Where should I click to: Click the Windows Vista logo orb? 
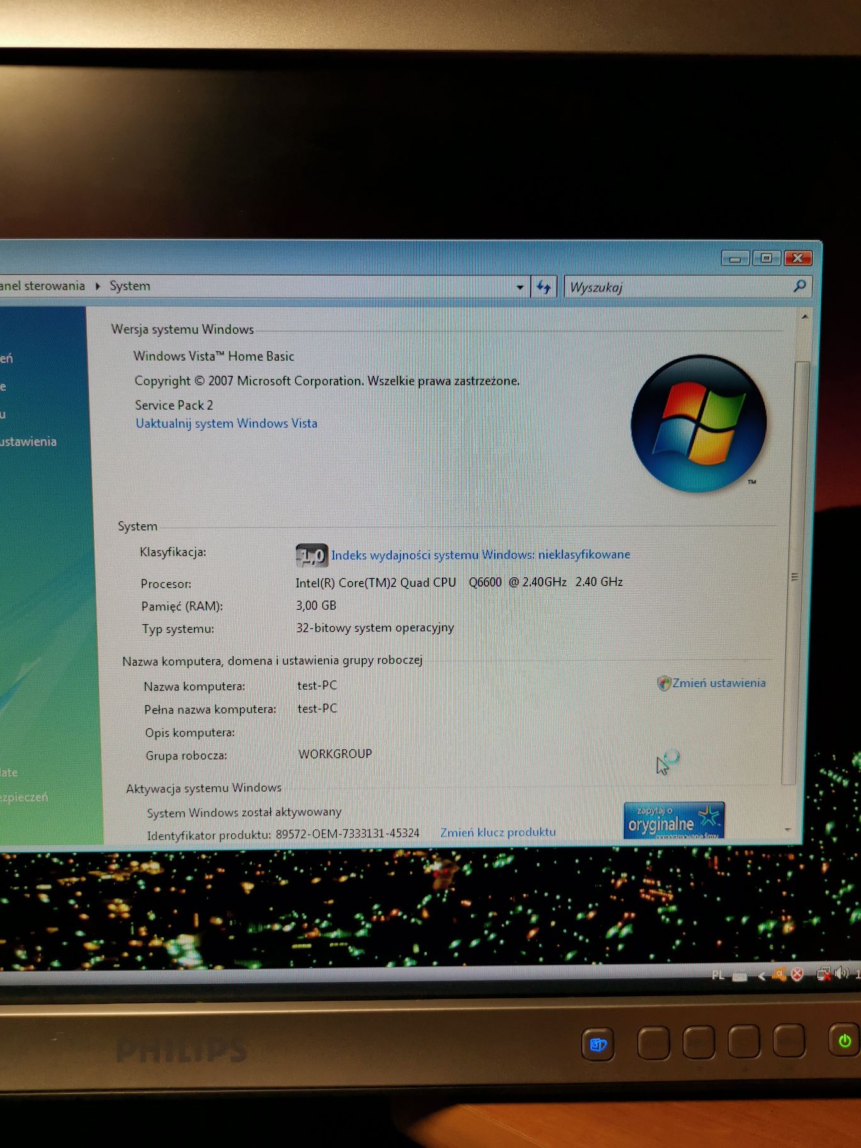click(699, 424)
